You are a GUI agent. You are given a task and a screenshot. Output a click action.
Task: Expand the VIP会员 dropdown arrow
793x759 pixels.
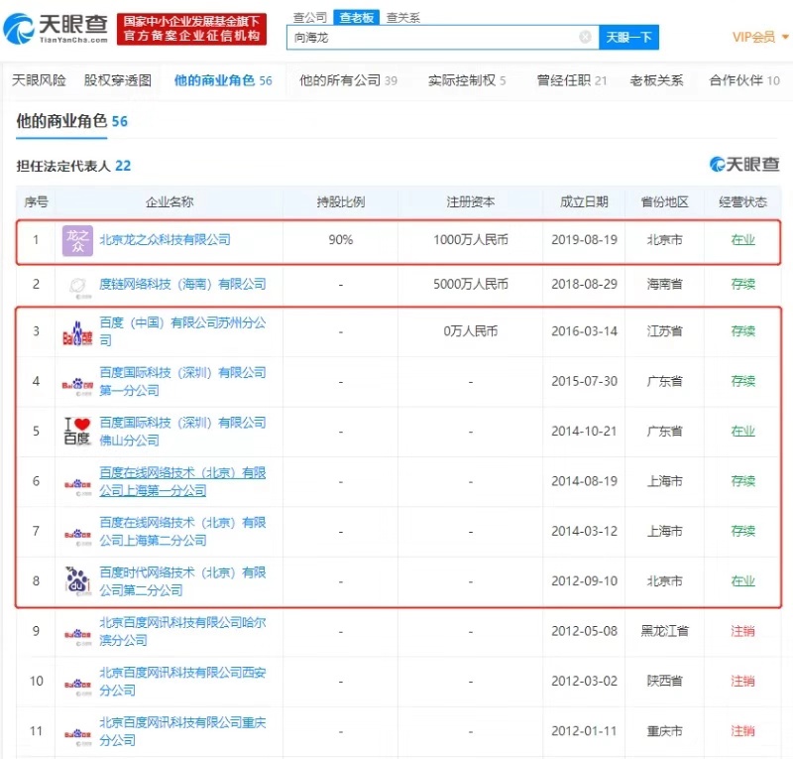[x=785, y=37]
